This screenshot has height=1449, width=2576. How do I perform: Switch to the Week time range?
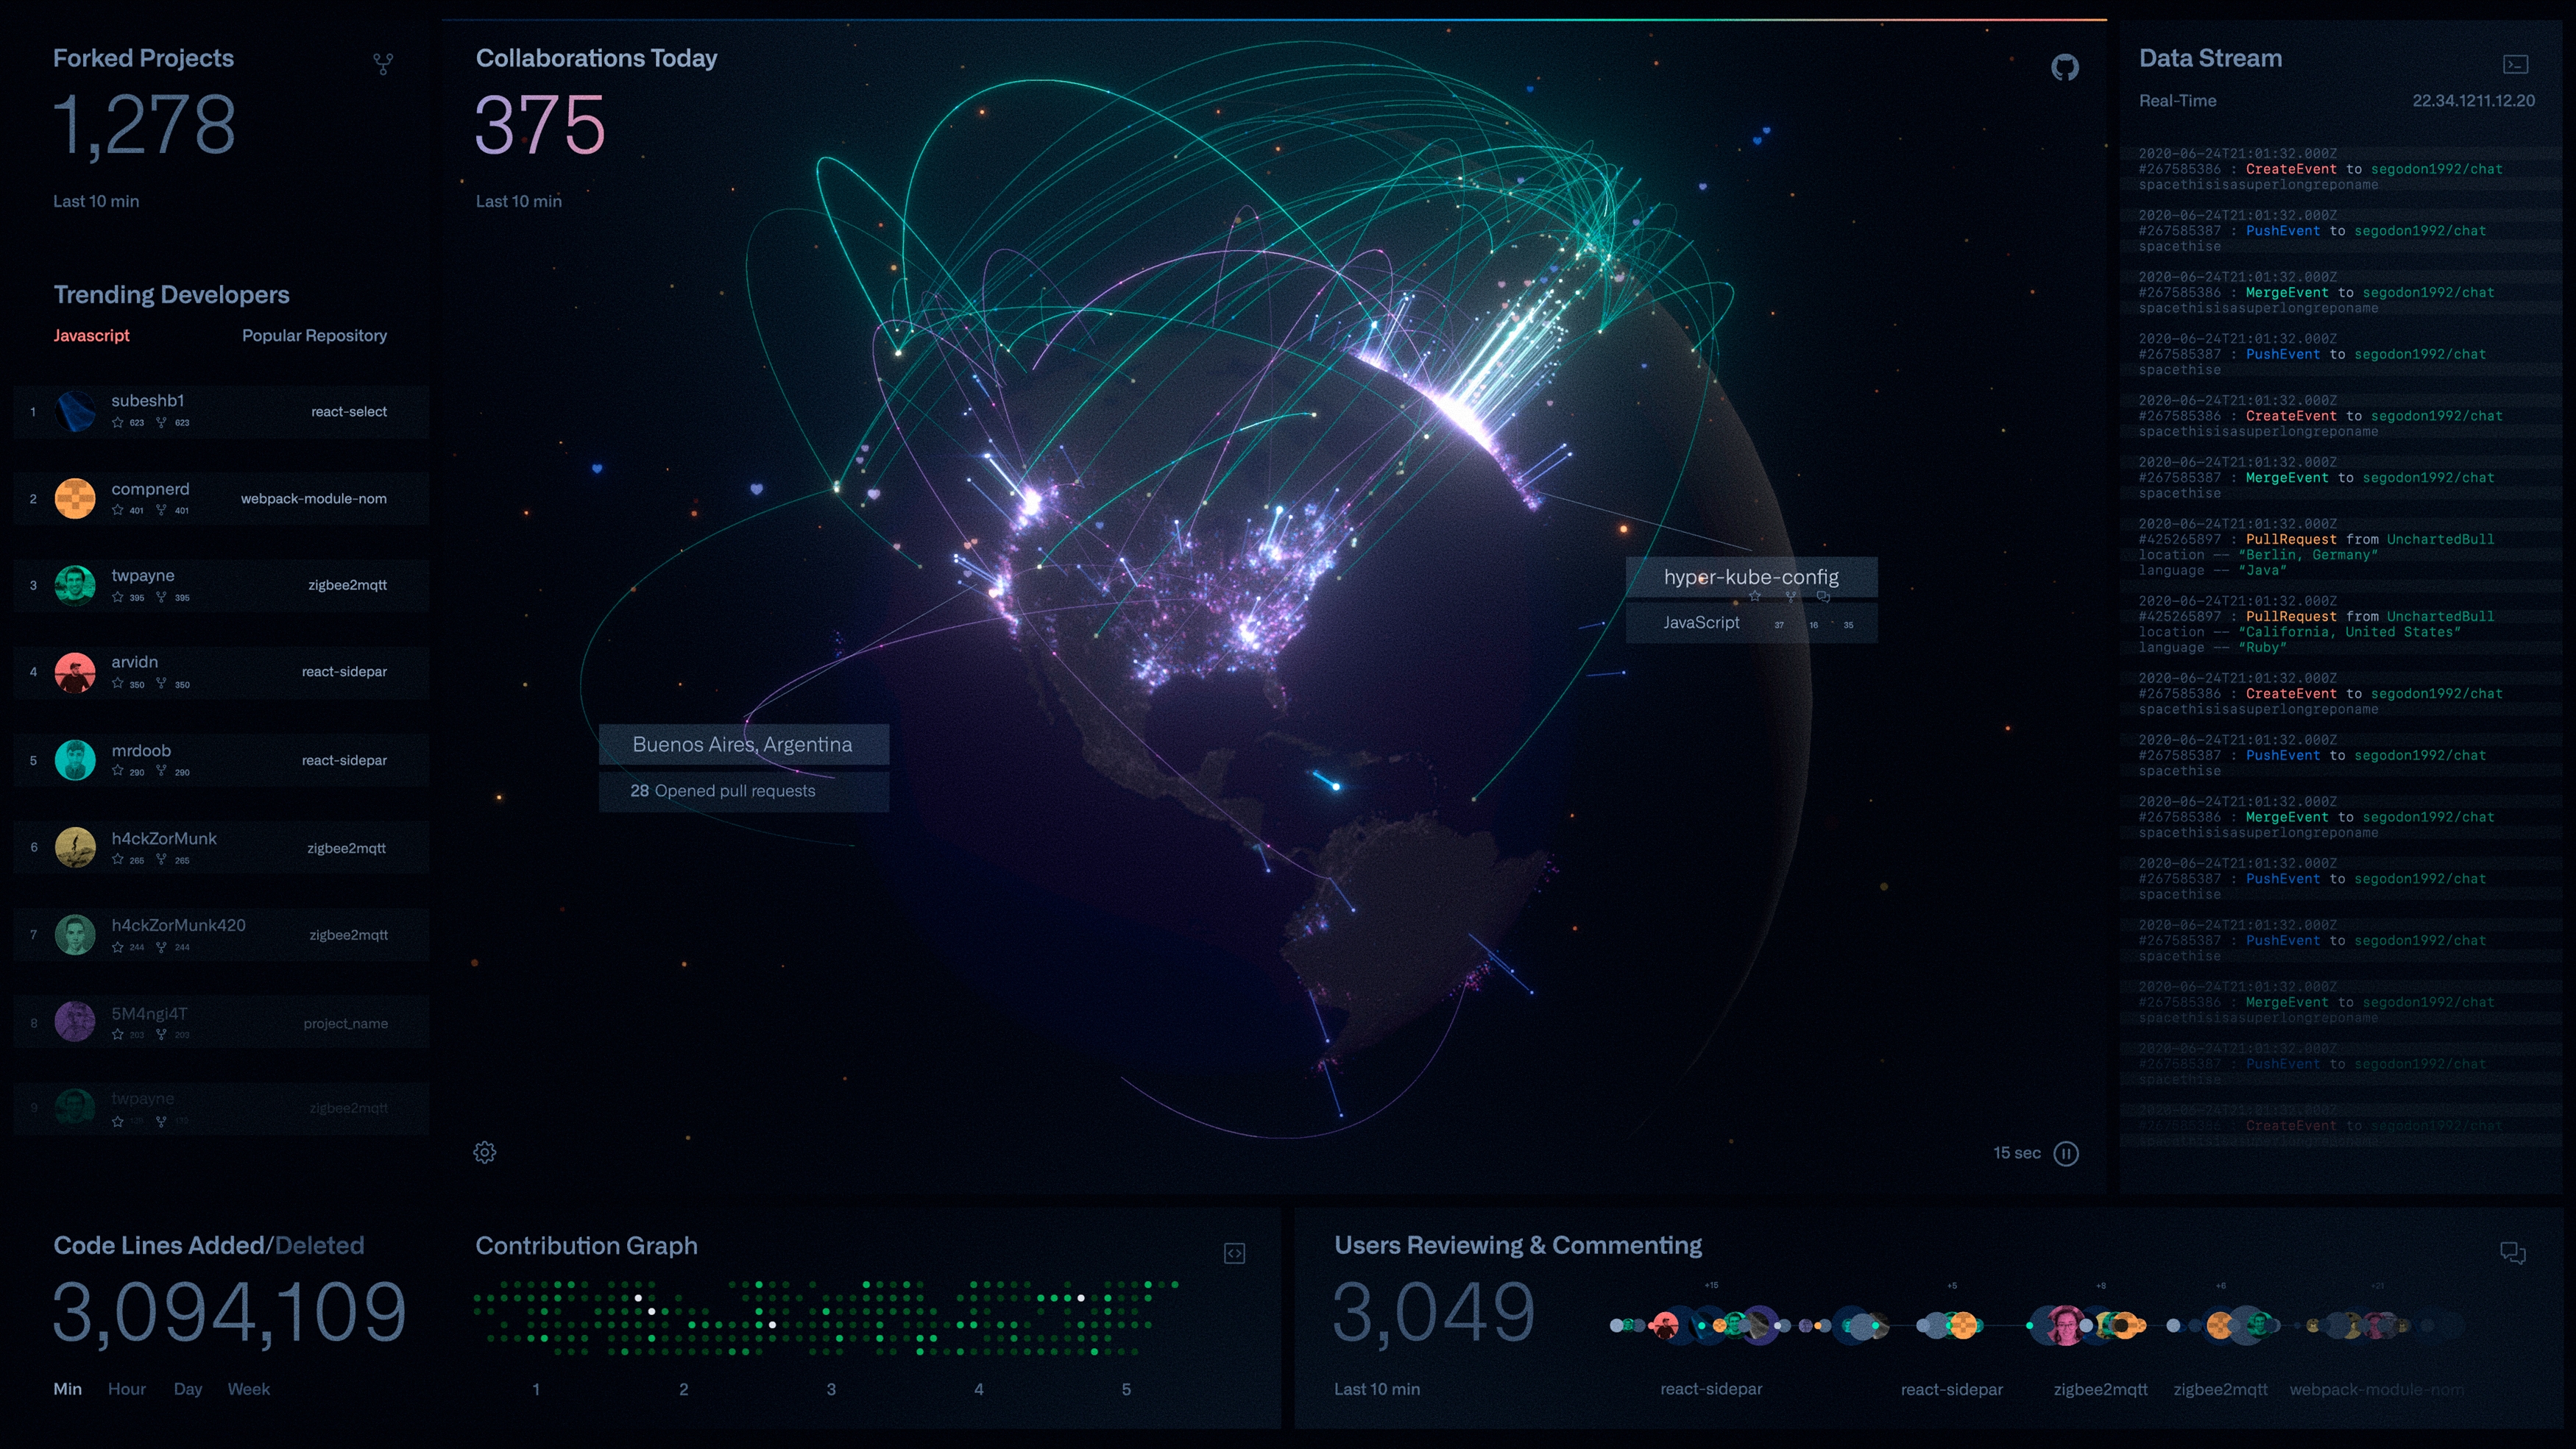tap(248, 1388)
